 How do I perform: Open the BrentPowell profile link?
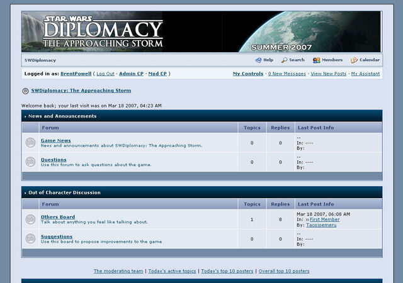point(76,74)
